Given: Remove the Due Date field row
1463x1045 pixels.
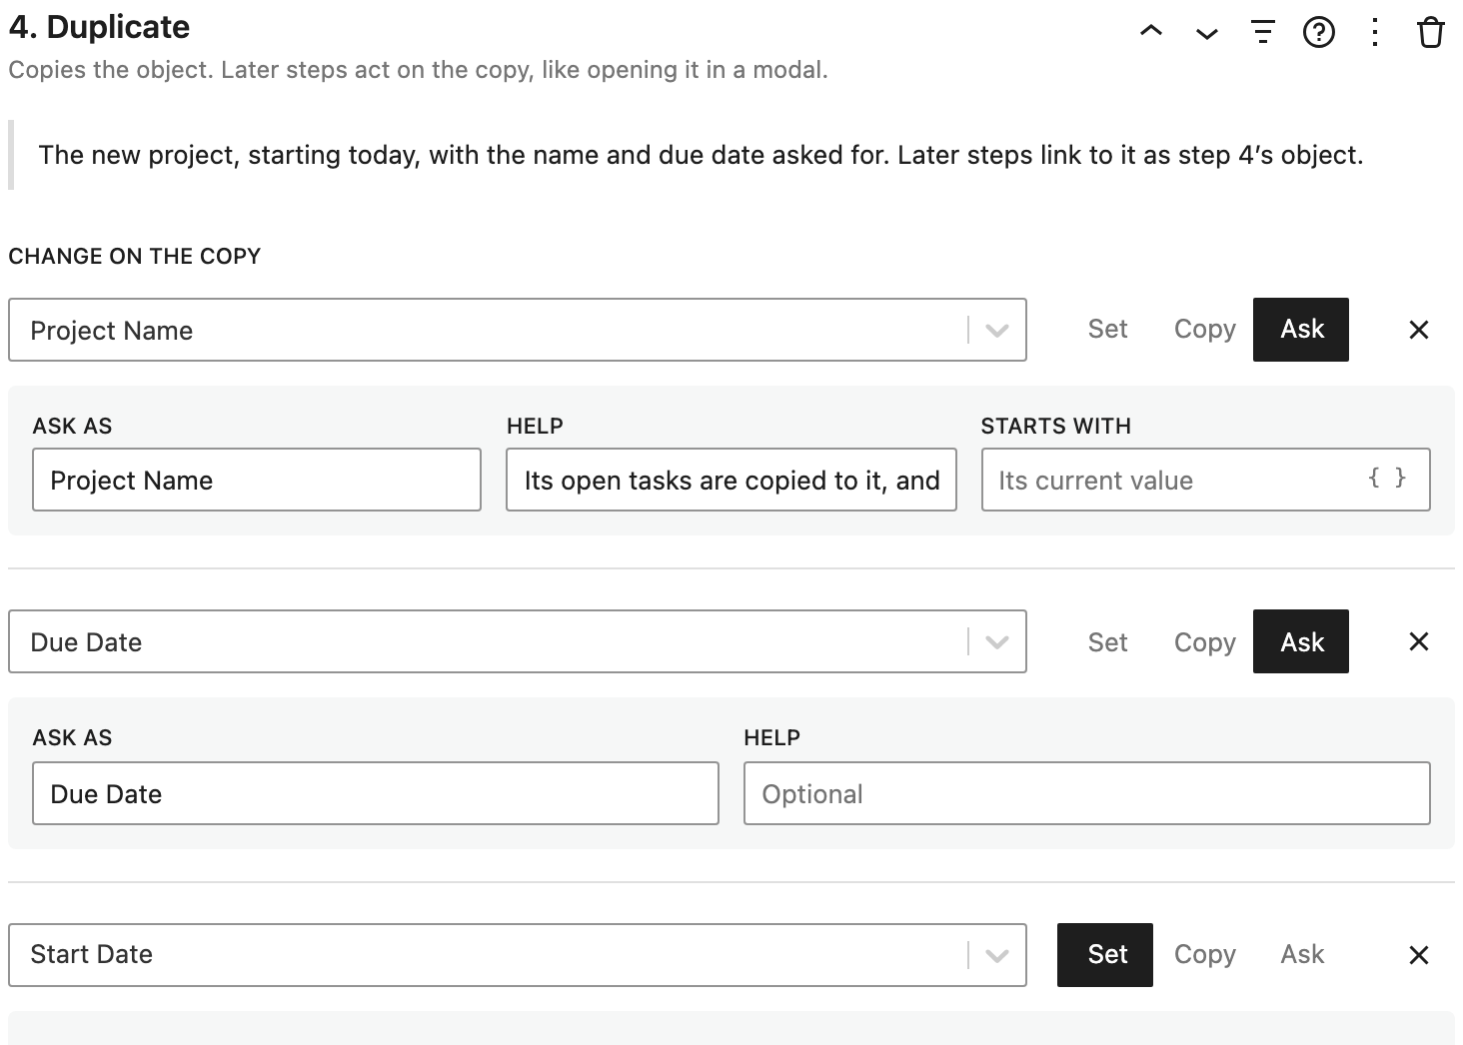Looking at the screenshot, I should 1419,641.
